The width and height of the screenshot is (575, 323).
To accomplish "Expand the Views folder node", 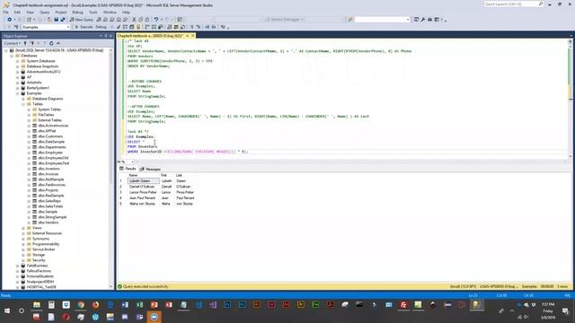I will [x=23, y=228].
